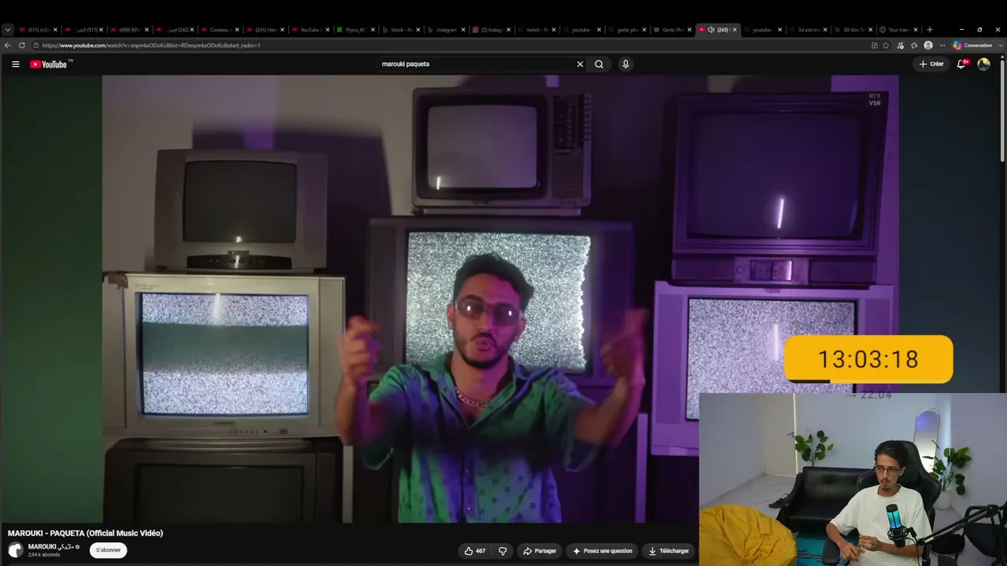Click the music video player
1007x566 pixels.
[x=500, y=299]
